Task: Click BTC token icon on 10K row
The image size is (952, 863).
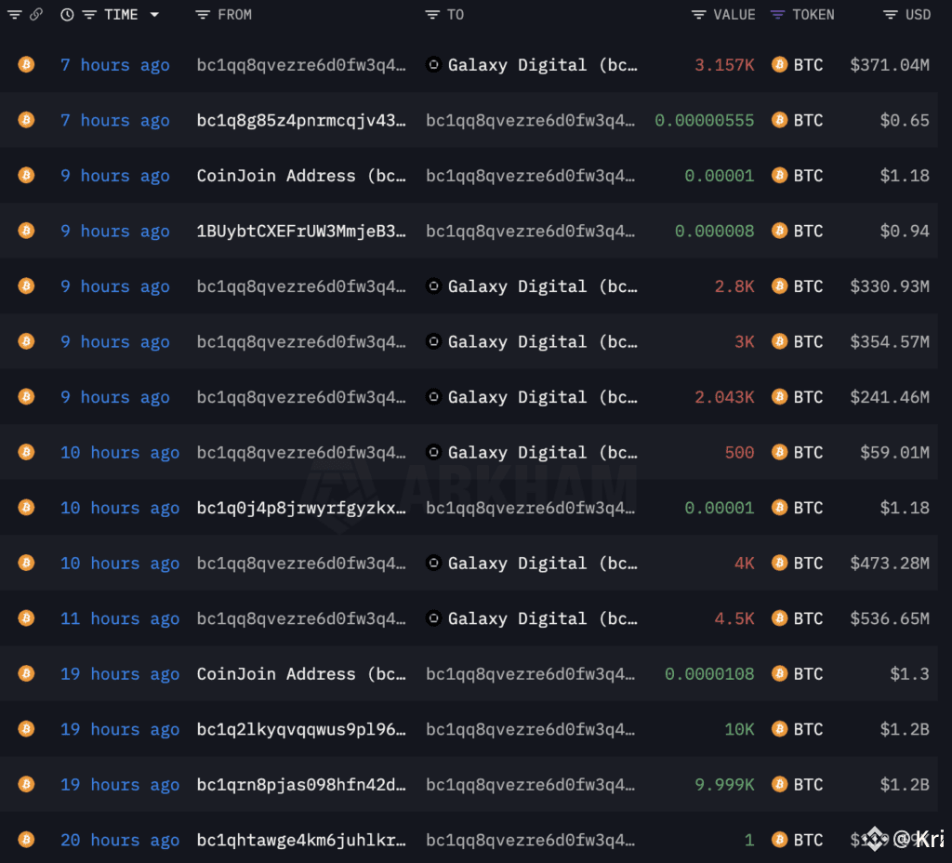Action: click(780, 729)
